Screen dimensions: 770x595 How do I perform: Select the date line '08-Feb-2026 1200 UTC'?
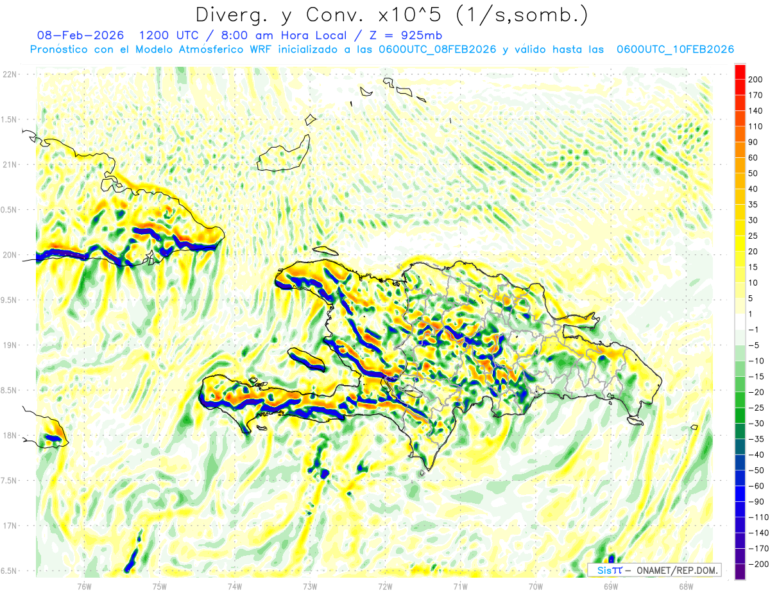coord(118,35)
